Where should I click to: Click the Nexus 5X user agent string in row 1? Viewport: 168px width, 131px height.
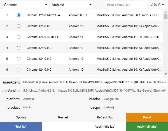click(129, 15)
